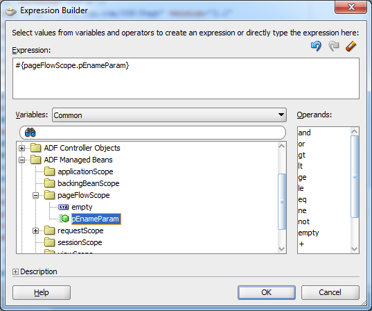
Task: Collapse the ADF Managed Beans node
Action: [22, 160]
